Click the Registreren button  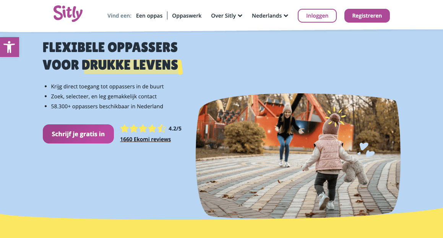tap(367, 16)
